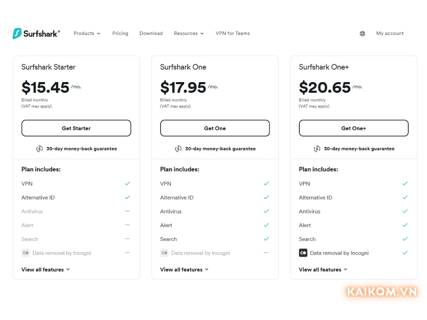Click the Incogni icon in Starter plan
The width and height of the screenshot is (427, 320).
25,253
